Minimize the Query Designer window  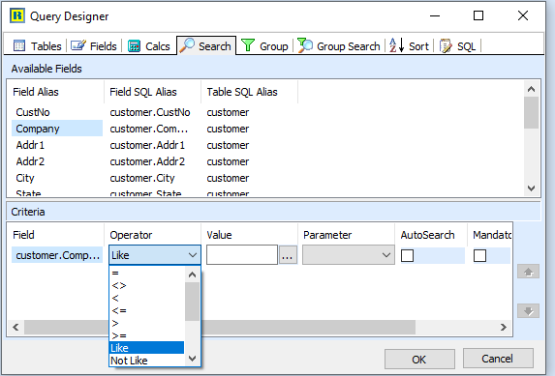click(435, 15)
